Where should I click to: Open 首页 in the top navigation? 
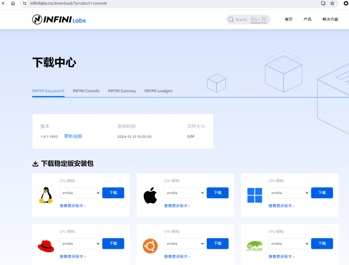[289, 19]
